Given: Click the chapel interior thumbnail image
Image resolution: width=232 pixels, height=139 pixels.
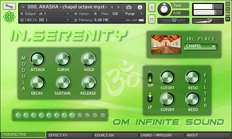Looking at the screenshot, I should [x=166, y=44].
